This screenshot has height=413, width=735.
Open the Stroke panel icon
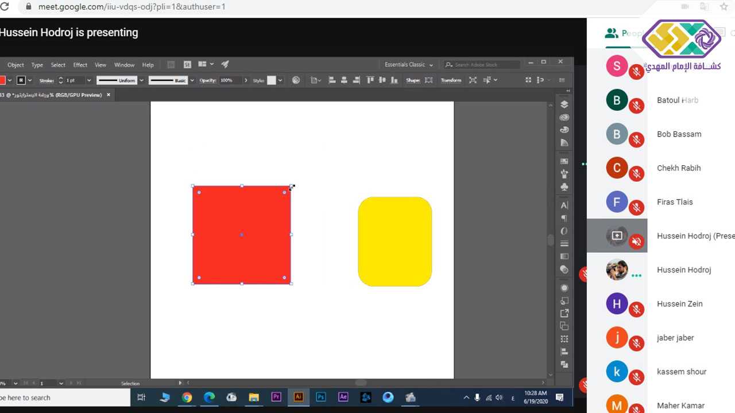coord(564,244)
